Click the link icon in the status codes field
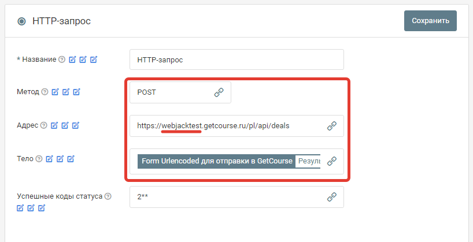The width and height of the screenshot is (473, 242). (332, 197)
